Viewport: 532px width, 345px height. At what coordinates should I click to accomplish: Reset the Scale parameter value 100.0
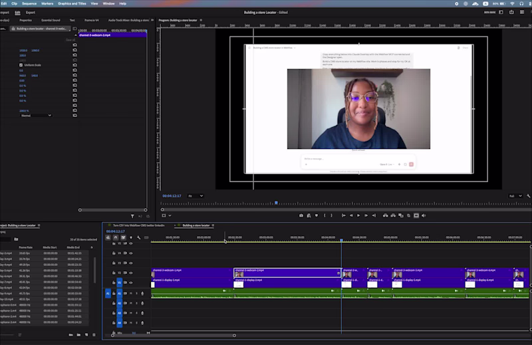coord(74,55)
